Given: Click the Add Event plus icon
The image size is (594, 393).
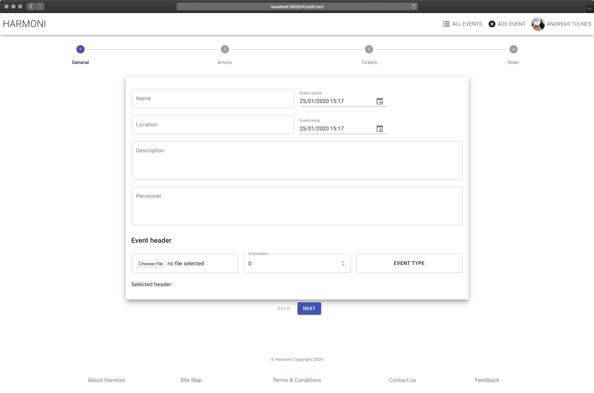Looking at the screenshot, I should tap(492, 24).
